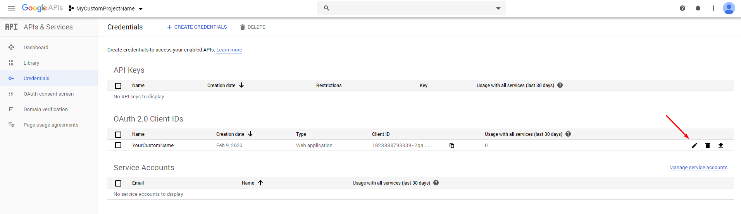Click the API Keys usage help icon

[x=560, y=85]
